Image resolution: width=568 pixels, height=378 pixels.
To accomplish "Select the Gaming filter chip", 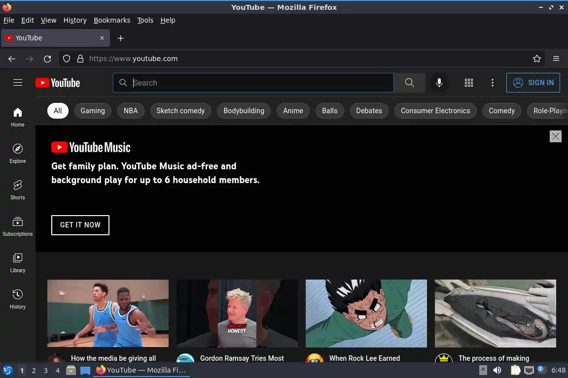I will [x=93, y=111].
